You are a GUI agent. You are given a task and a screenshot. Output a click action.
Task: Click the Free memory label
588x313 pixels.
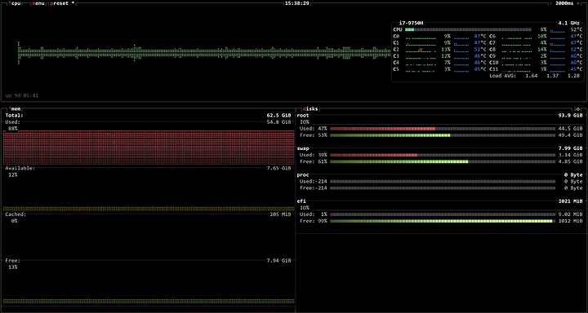click(x=13, y=260)
